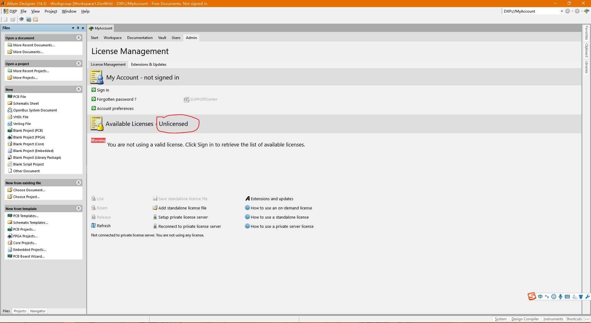591x323 pixels.
Task: Toggle Sogou Chinese input mode icon
Action: pos(540,296)
